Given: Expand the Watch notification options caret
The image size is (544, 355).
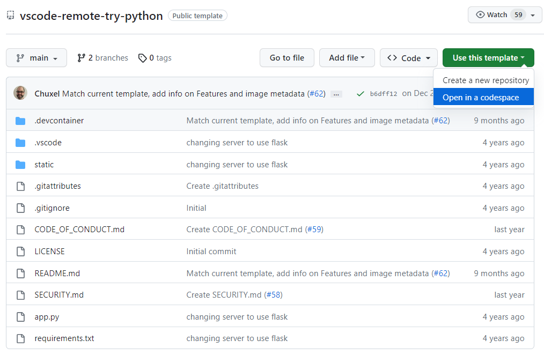Looking at the screenshot, I should point(532,14).
